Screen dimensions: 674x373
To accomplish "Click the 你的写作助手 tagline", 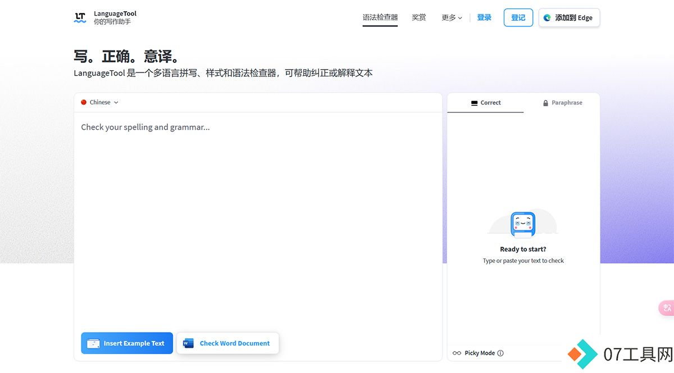I will coord(112,22).
